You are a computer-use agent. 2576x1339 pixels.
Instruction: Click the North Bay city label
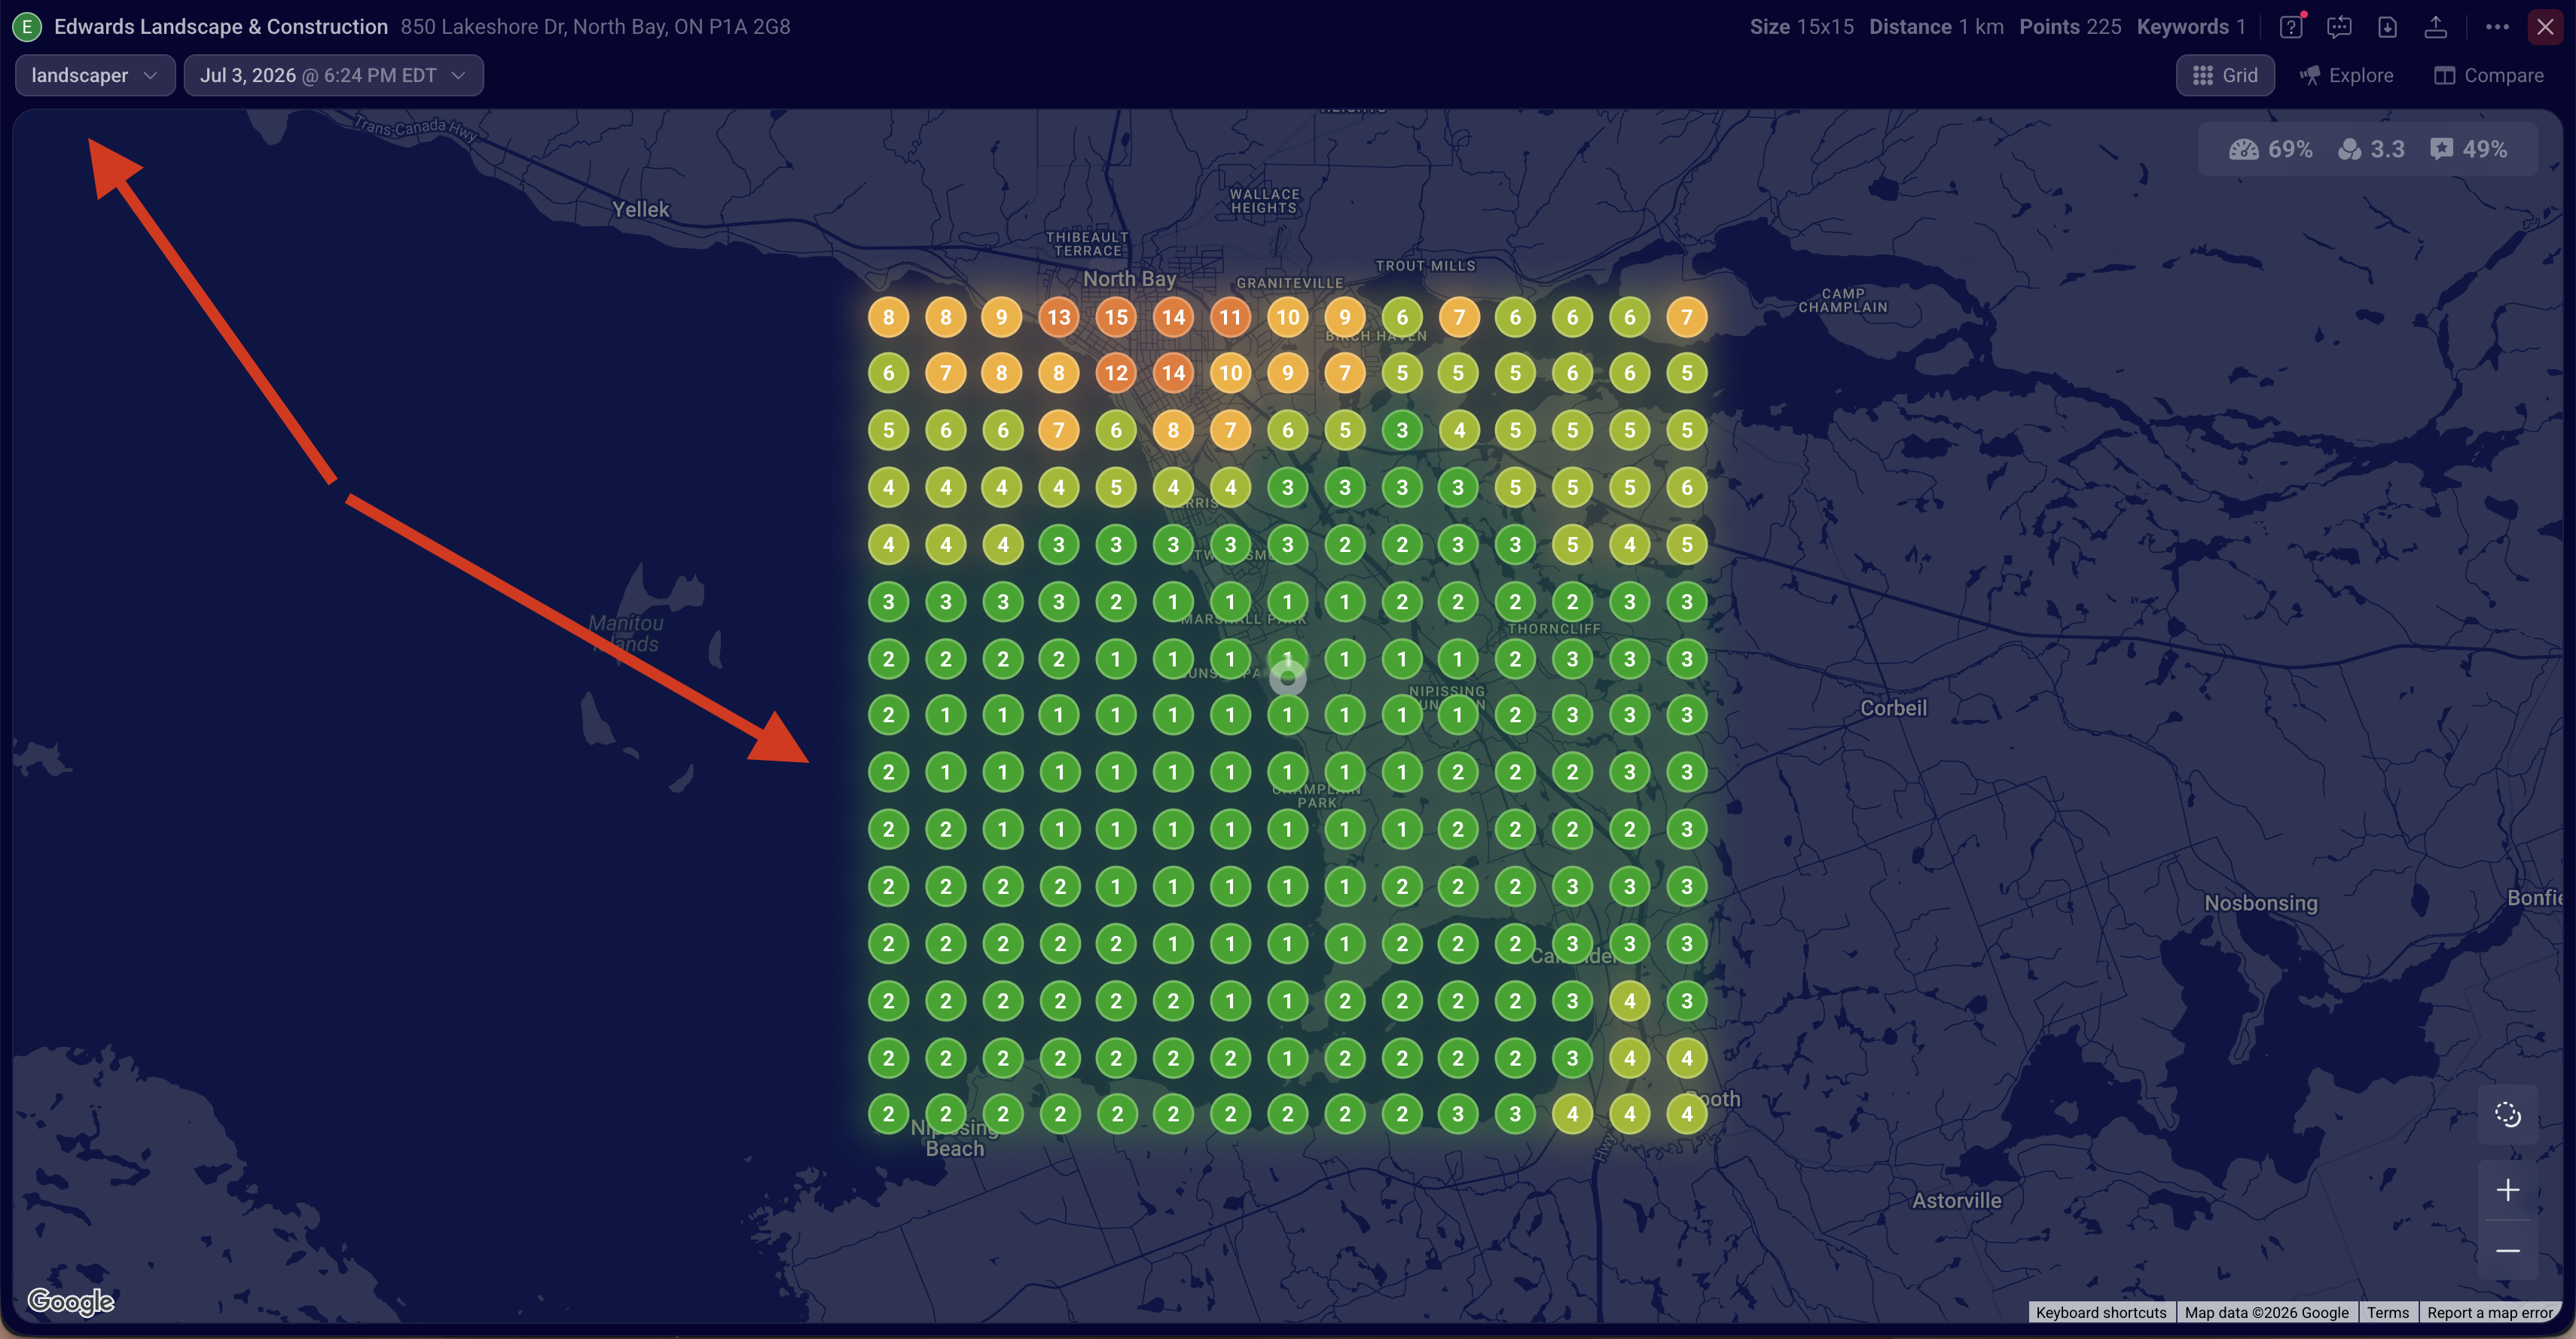pos(1129,279)
